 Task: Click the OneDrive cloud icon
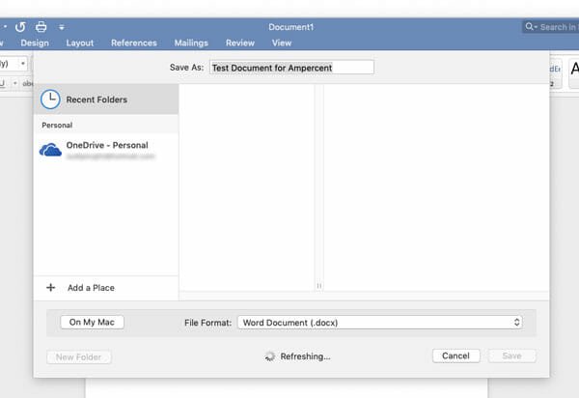tap(50, 150)
